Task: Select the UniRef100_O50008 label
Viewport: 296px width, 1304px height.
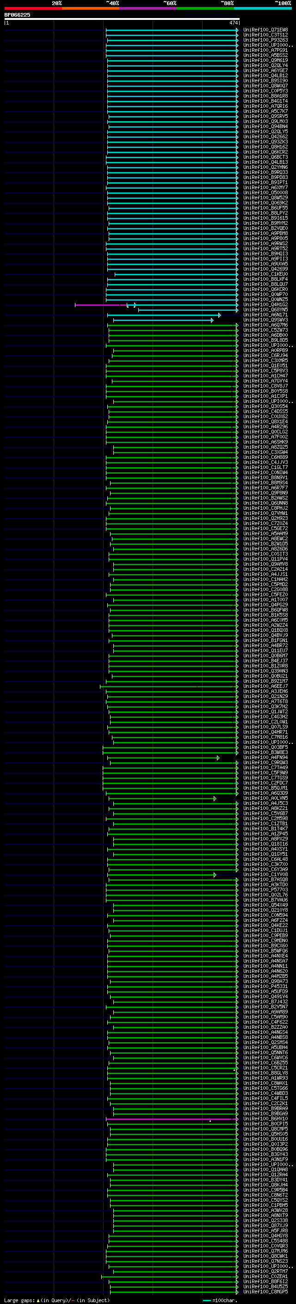Action: coord(265,192)
